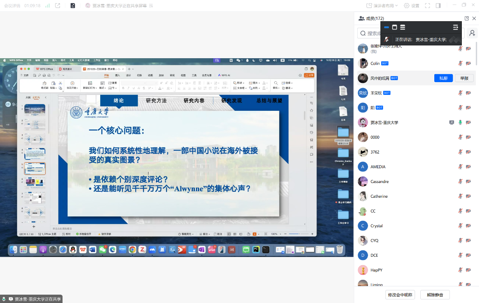Open the black notes icon in top bar

[73, 6]
